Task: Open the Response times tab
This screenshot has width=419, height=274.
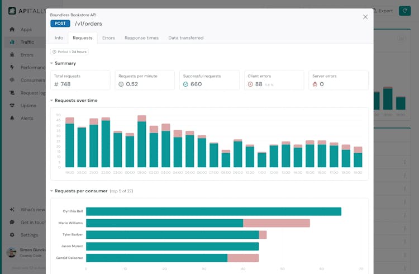Action: [x=141, y=38]
